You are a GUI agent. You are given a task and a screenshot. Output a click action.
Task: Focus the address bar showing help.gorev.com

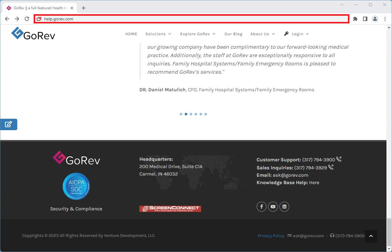tap(191, 19)
